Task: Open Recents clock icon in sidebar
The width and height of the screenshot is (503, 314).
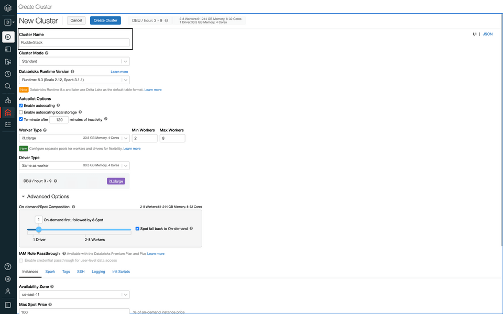Action: pyautogui.click(x=8, y=74)
